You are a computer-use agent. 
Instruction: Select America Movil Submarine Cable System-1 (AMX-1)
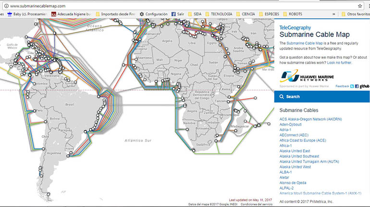pyautogui.click(x=320, y=194)
